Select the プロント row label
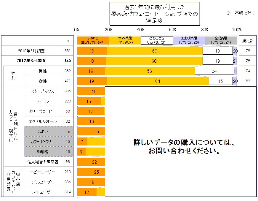This screenshot has height=201, width=258. pos(42,132)
